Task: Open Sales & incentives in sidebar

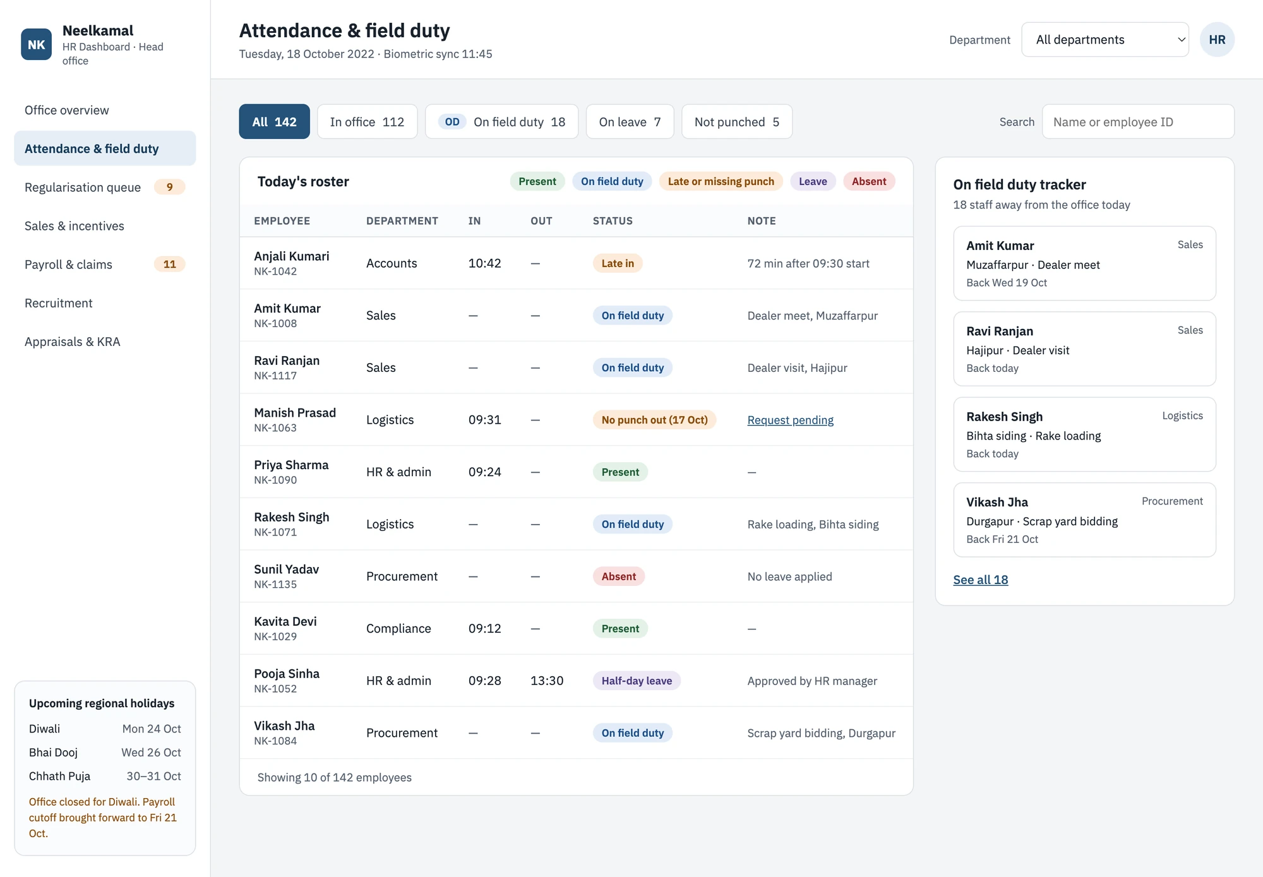Action: (x=105, y=226)
